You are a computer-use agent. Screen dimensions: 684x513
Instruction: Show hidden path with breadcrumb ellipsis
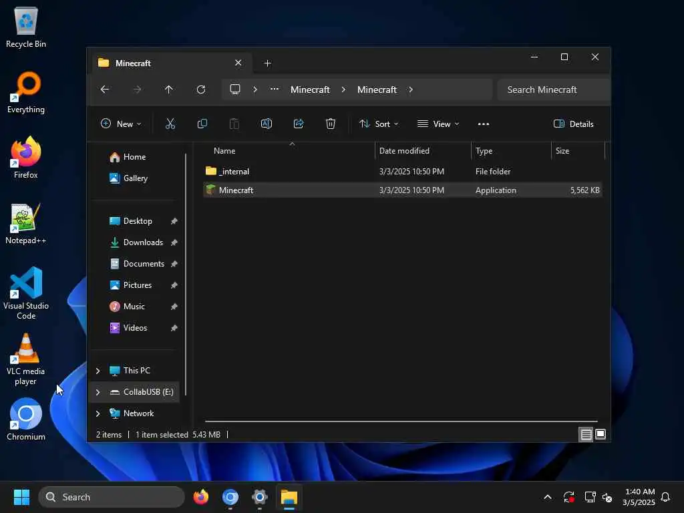point(275,89)
